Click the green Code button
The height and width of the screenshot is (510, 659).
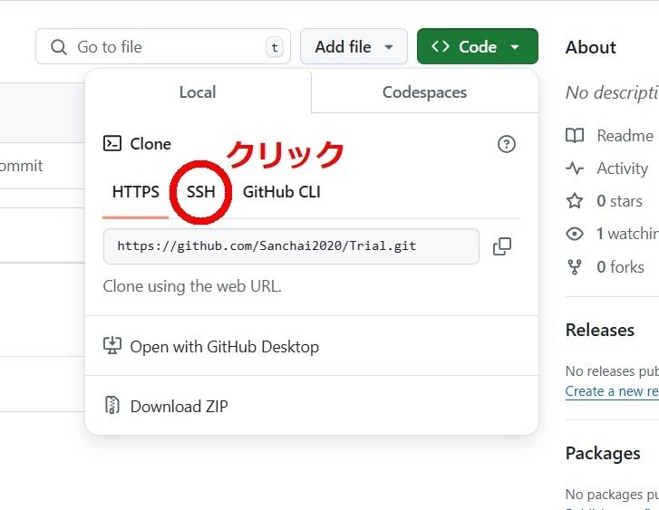tap(478, 46)
